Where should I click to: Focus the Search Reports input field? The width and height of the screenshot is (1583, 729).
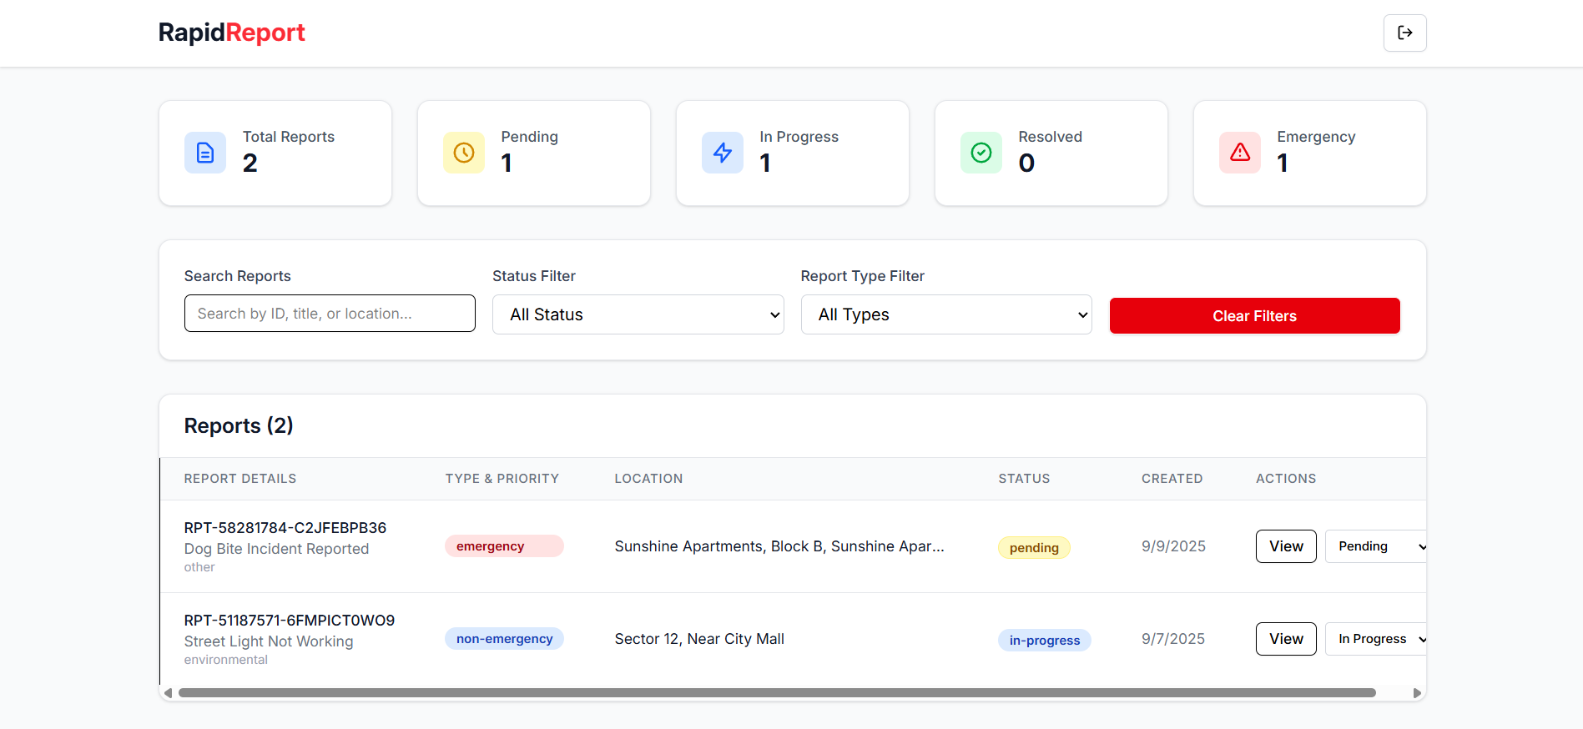pos(330,314)
